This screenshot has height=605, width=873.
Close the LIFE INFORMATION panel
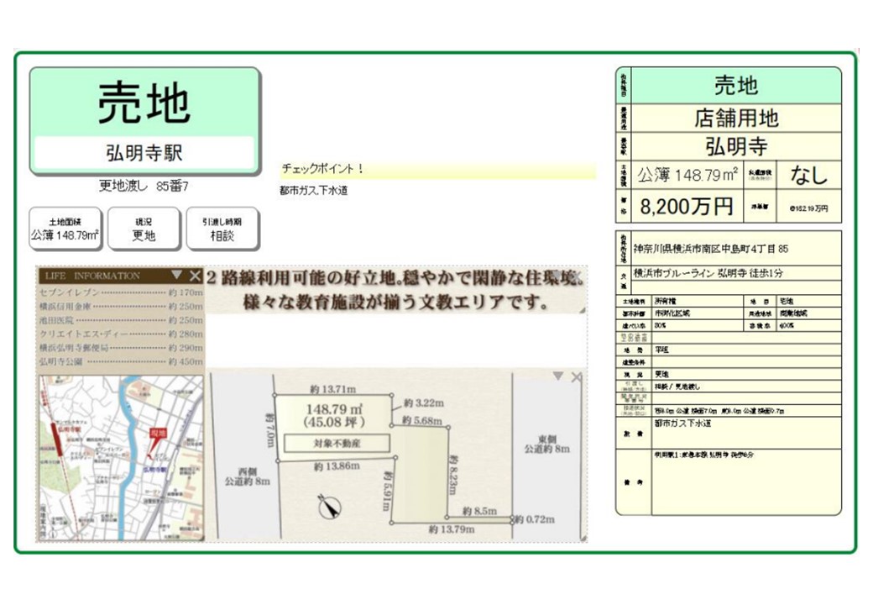coord(195,276)
